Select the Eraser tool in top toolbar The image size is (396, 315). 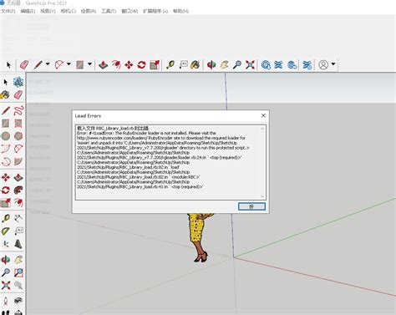coord(24,65)
